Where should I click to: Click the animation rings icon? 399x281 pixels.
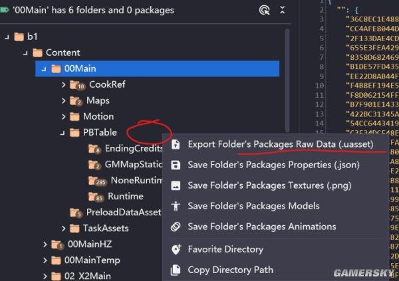(x=176, y=227)
